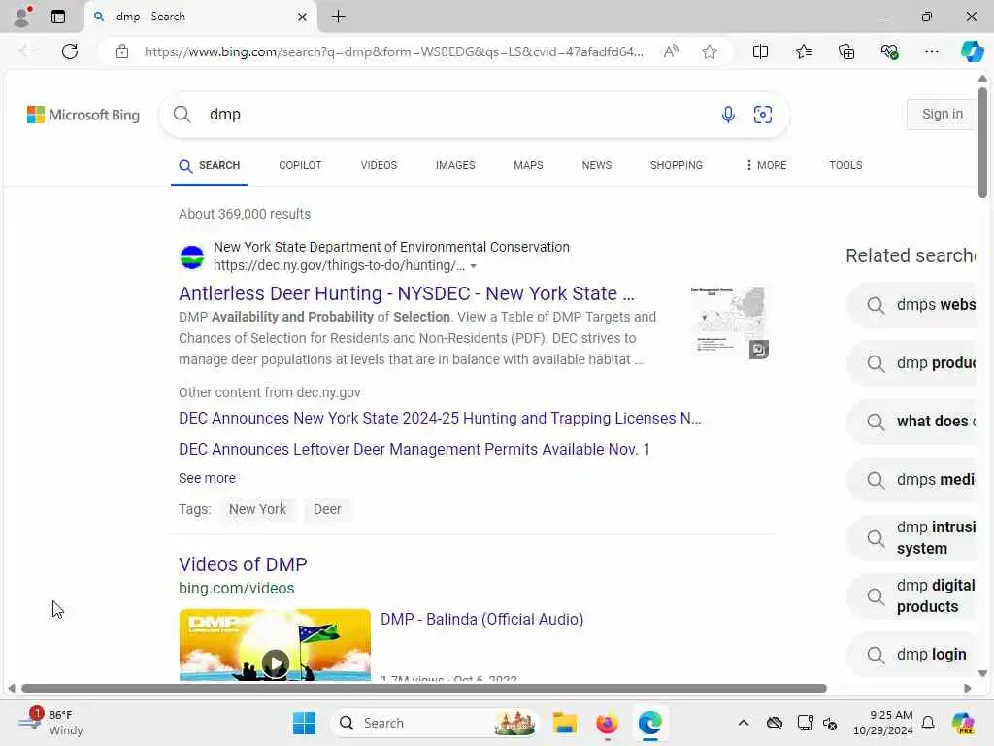Click the Edge icon in the taskbar
This screenshot has width=994, height=746.
point(650,723)
